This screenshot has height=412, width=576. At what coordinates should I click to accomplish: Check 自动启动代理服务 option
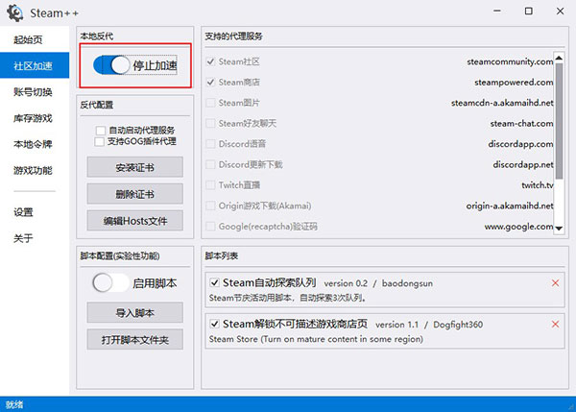point(100,131)
